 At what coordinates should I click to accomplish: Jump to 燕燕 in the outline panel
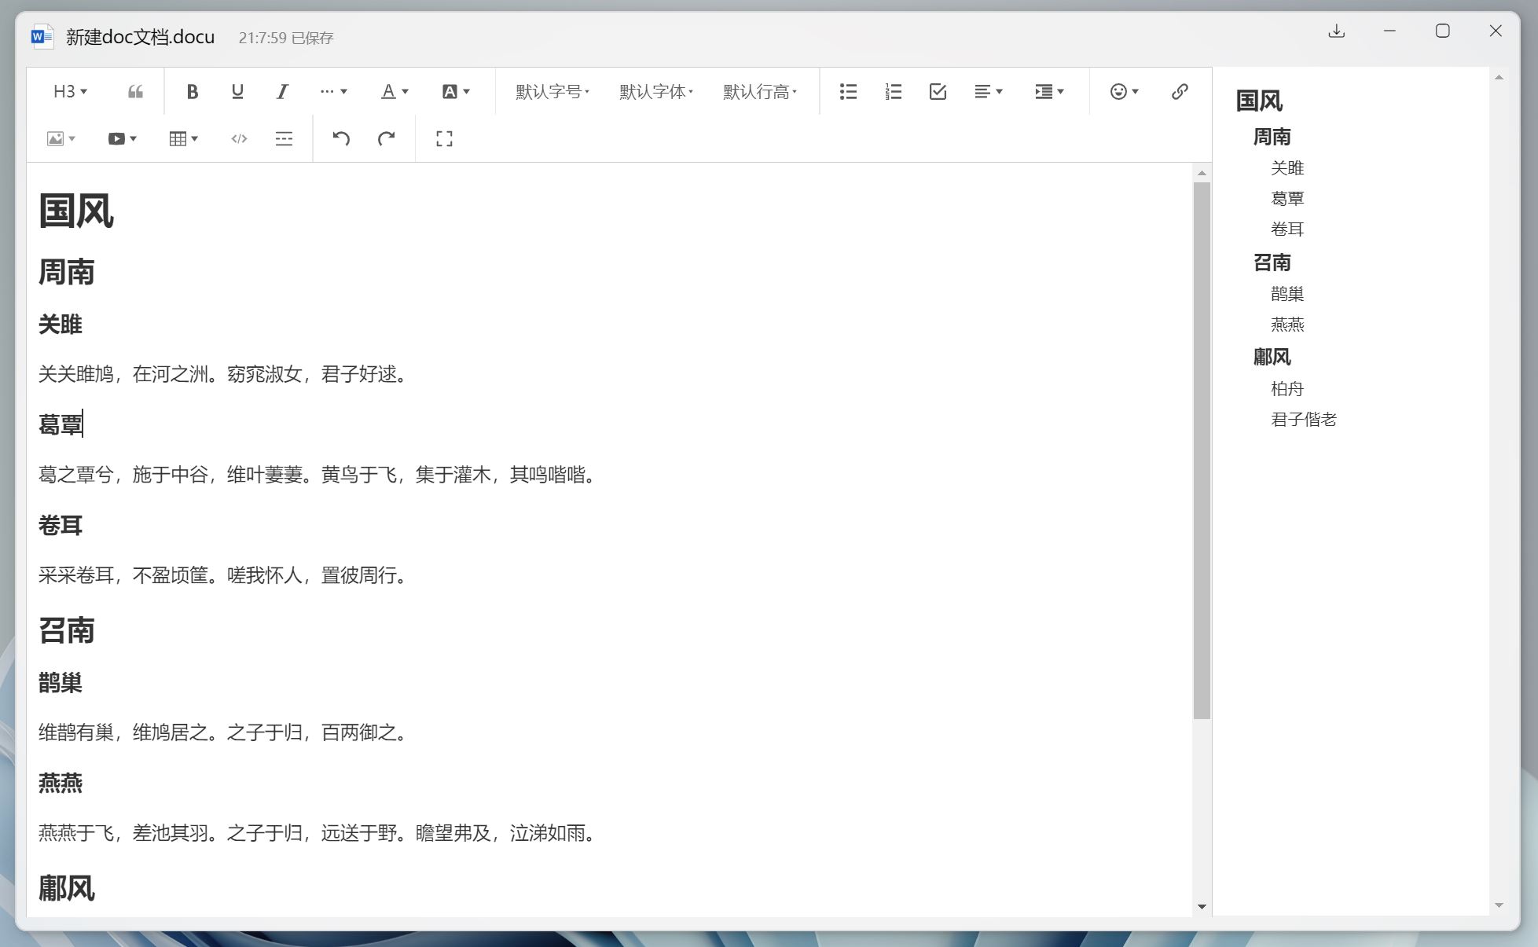(x=1288, y=325)
